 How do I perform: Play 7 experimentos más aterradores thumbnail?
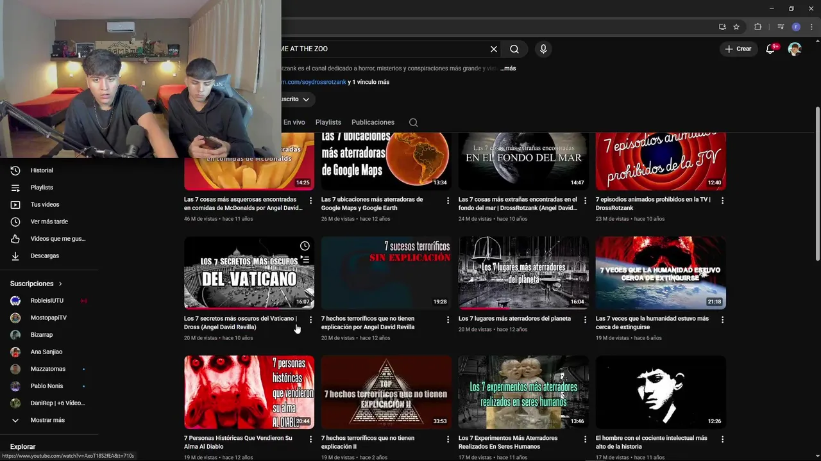pos(523,392)
